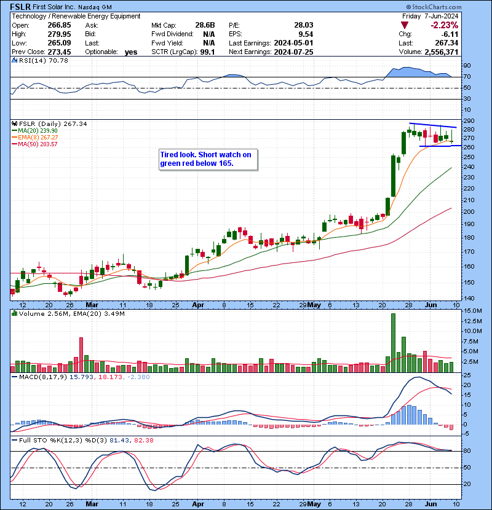Viewport: 492px width, 510px height.
Task: Click the Prev Close value 273.45
Action: pyautogui.click(x=59, y=52)
